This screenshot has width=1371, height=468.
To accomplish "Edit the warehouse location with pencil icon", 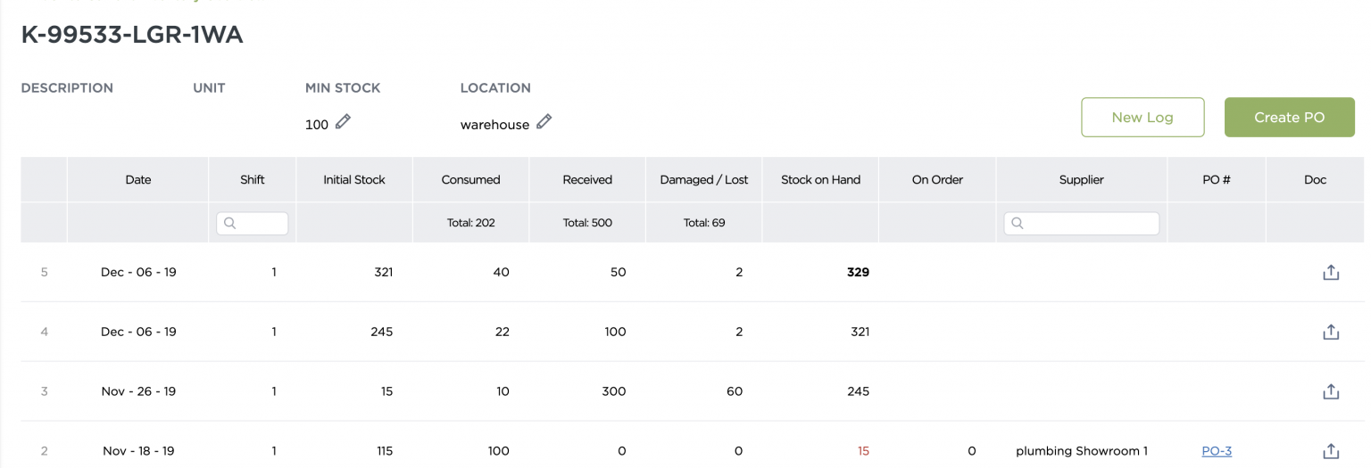I will pos(544,122).
